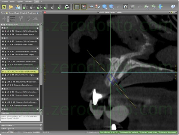This screenshot has height=135, width=179.
Task: Go to workflow step 1 icon
Action: coord(25,7)
